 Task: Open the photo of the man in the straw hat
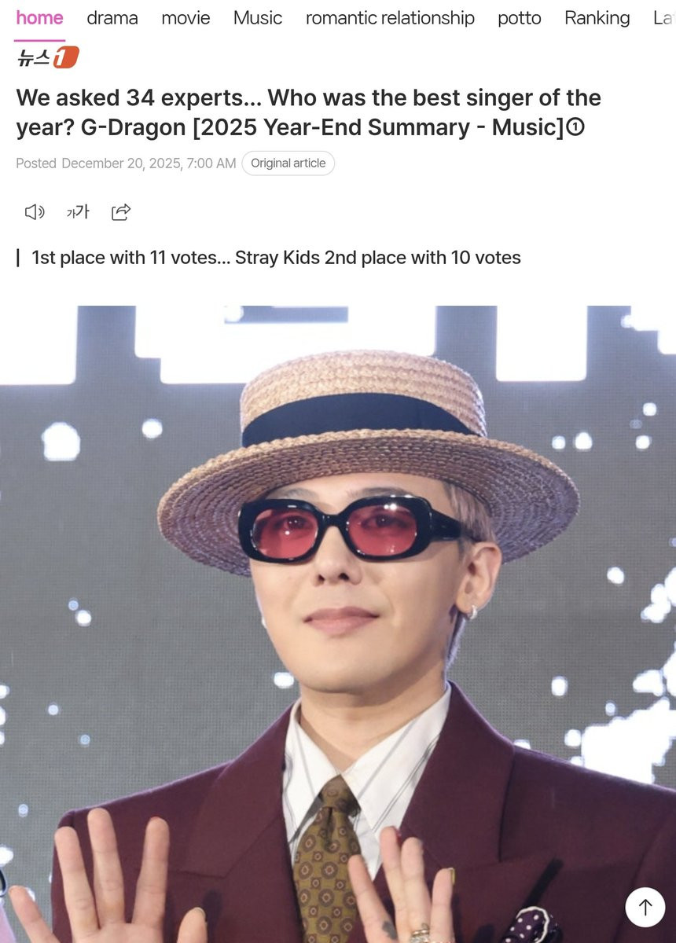pyautogui.click(x=338, y=624)
